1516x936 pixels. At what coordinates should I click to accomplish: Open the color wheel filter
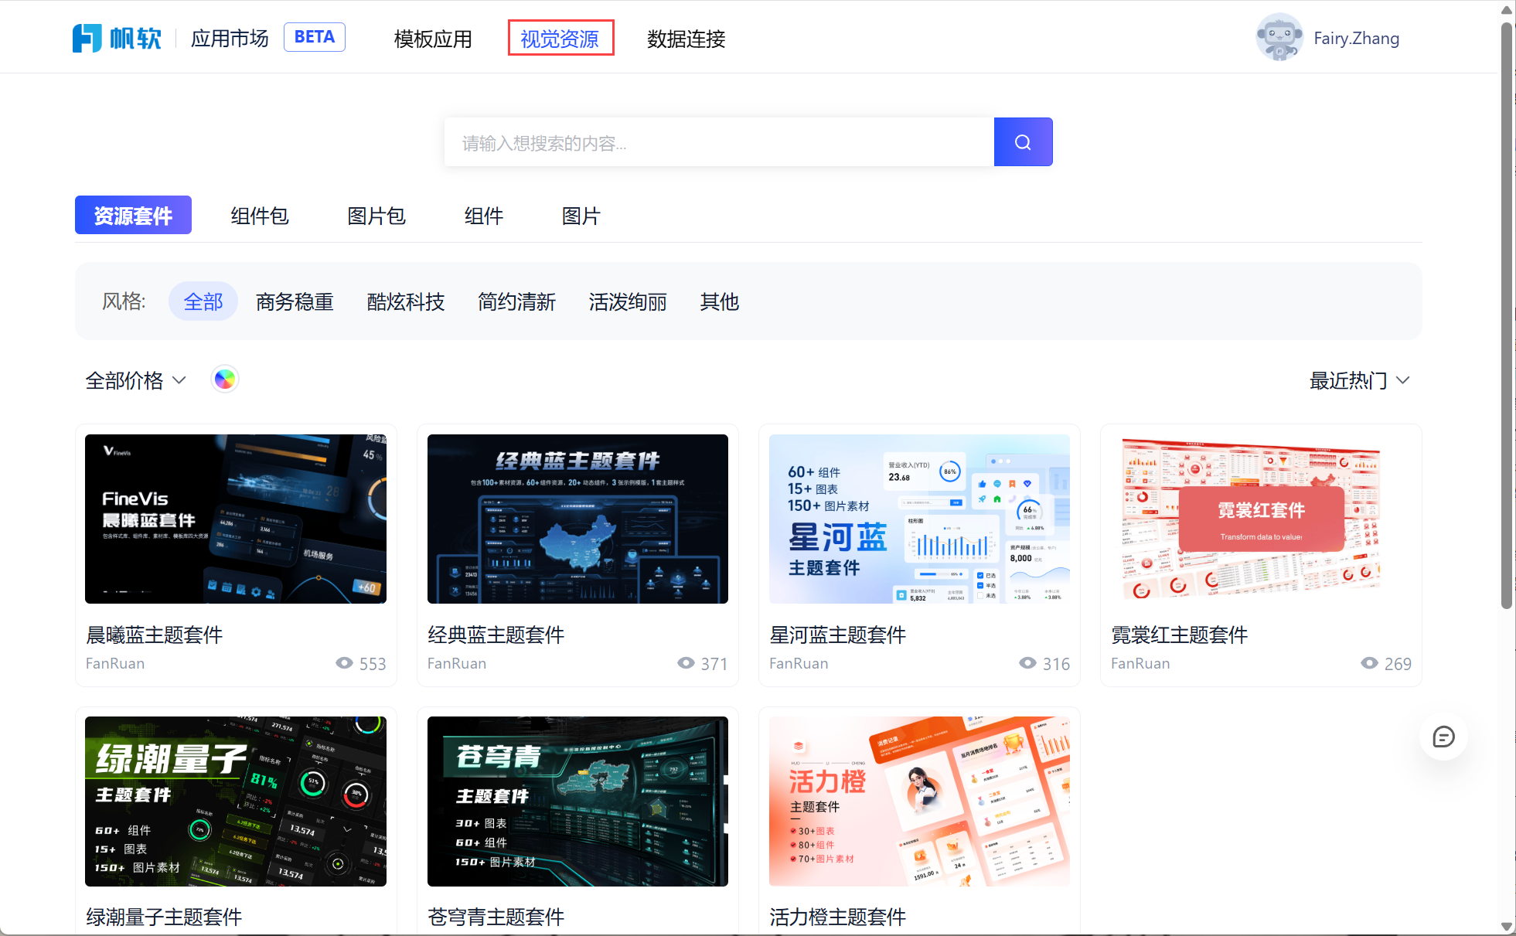225,380
